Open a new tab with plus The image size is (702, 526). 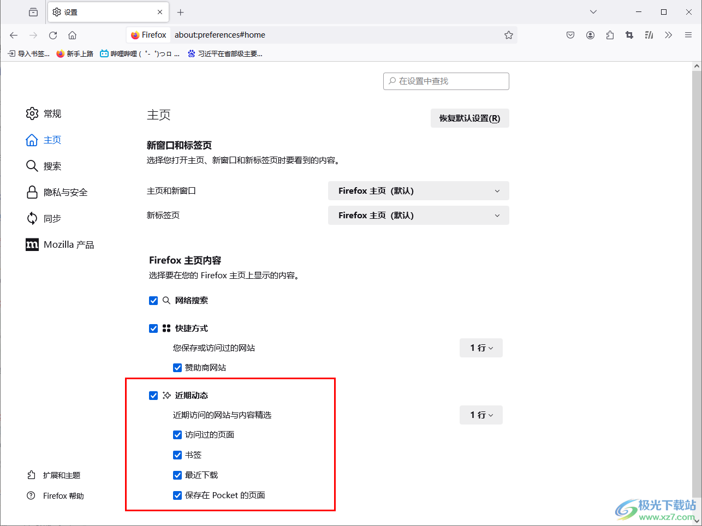point(181,12)
